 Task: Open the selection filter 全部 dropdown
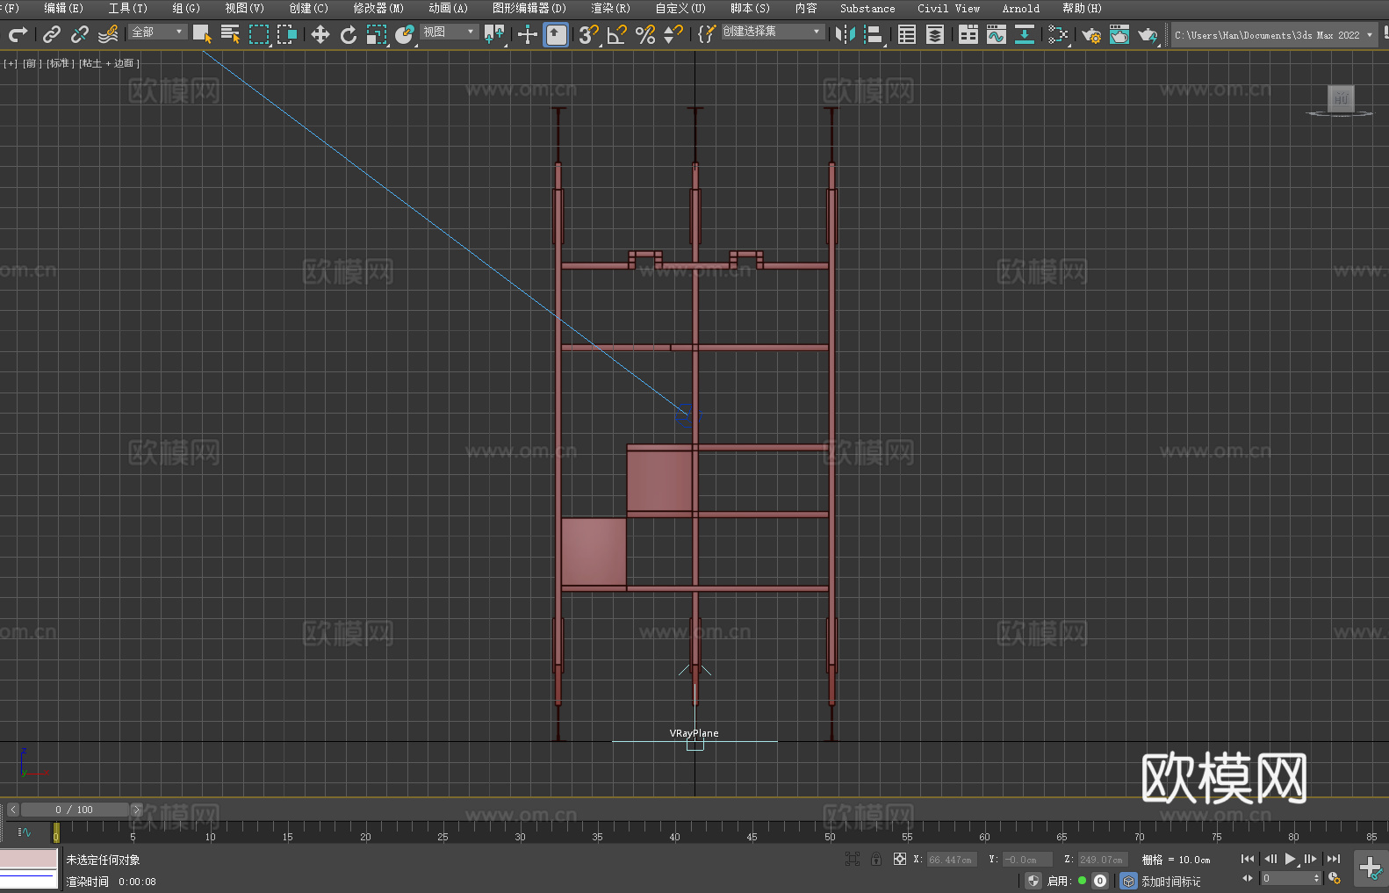[158, 32]
